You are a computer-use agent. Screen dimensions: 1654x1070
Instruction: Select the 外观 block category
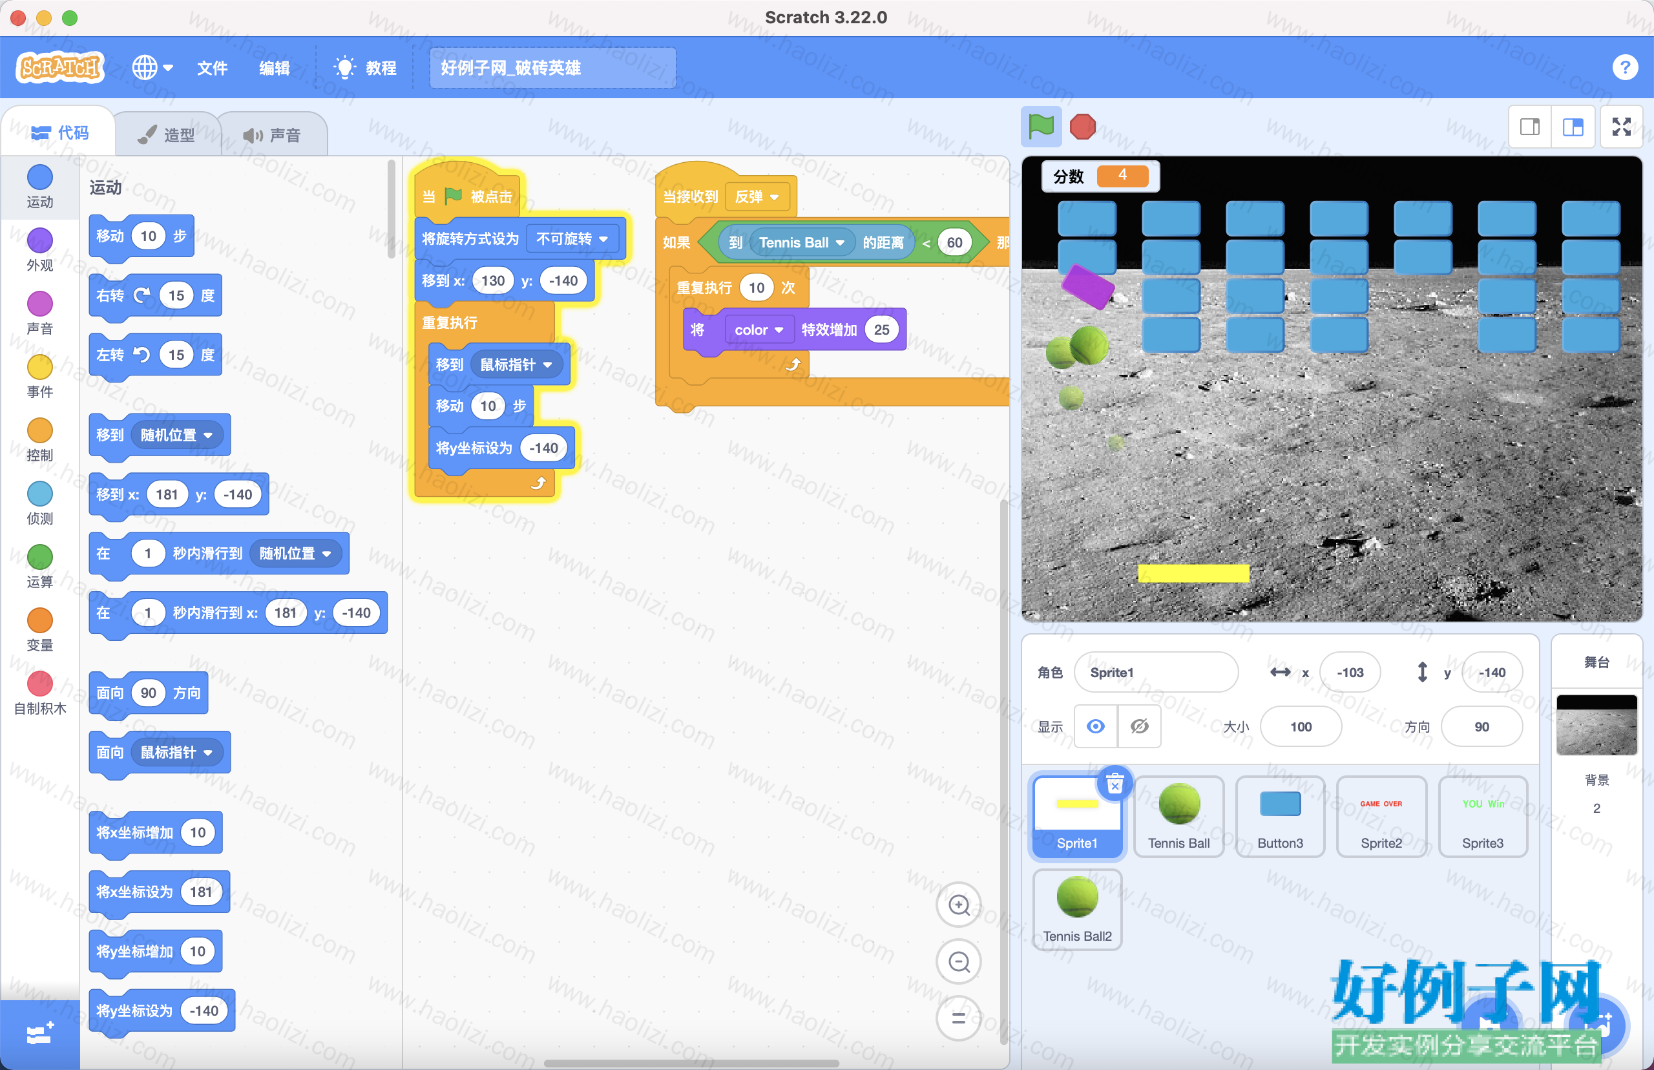point(39,250)
